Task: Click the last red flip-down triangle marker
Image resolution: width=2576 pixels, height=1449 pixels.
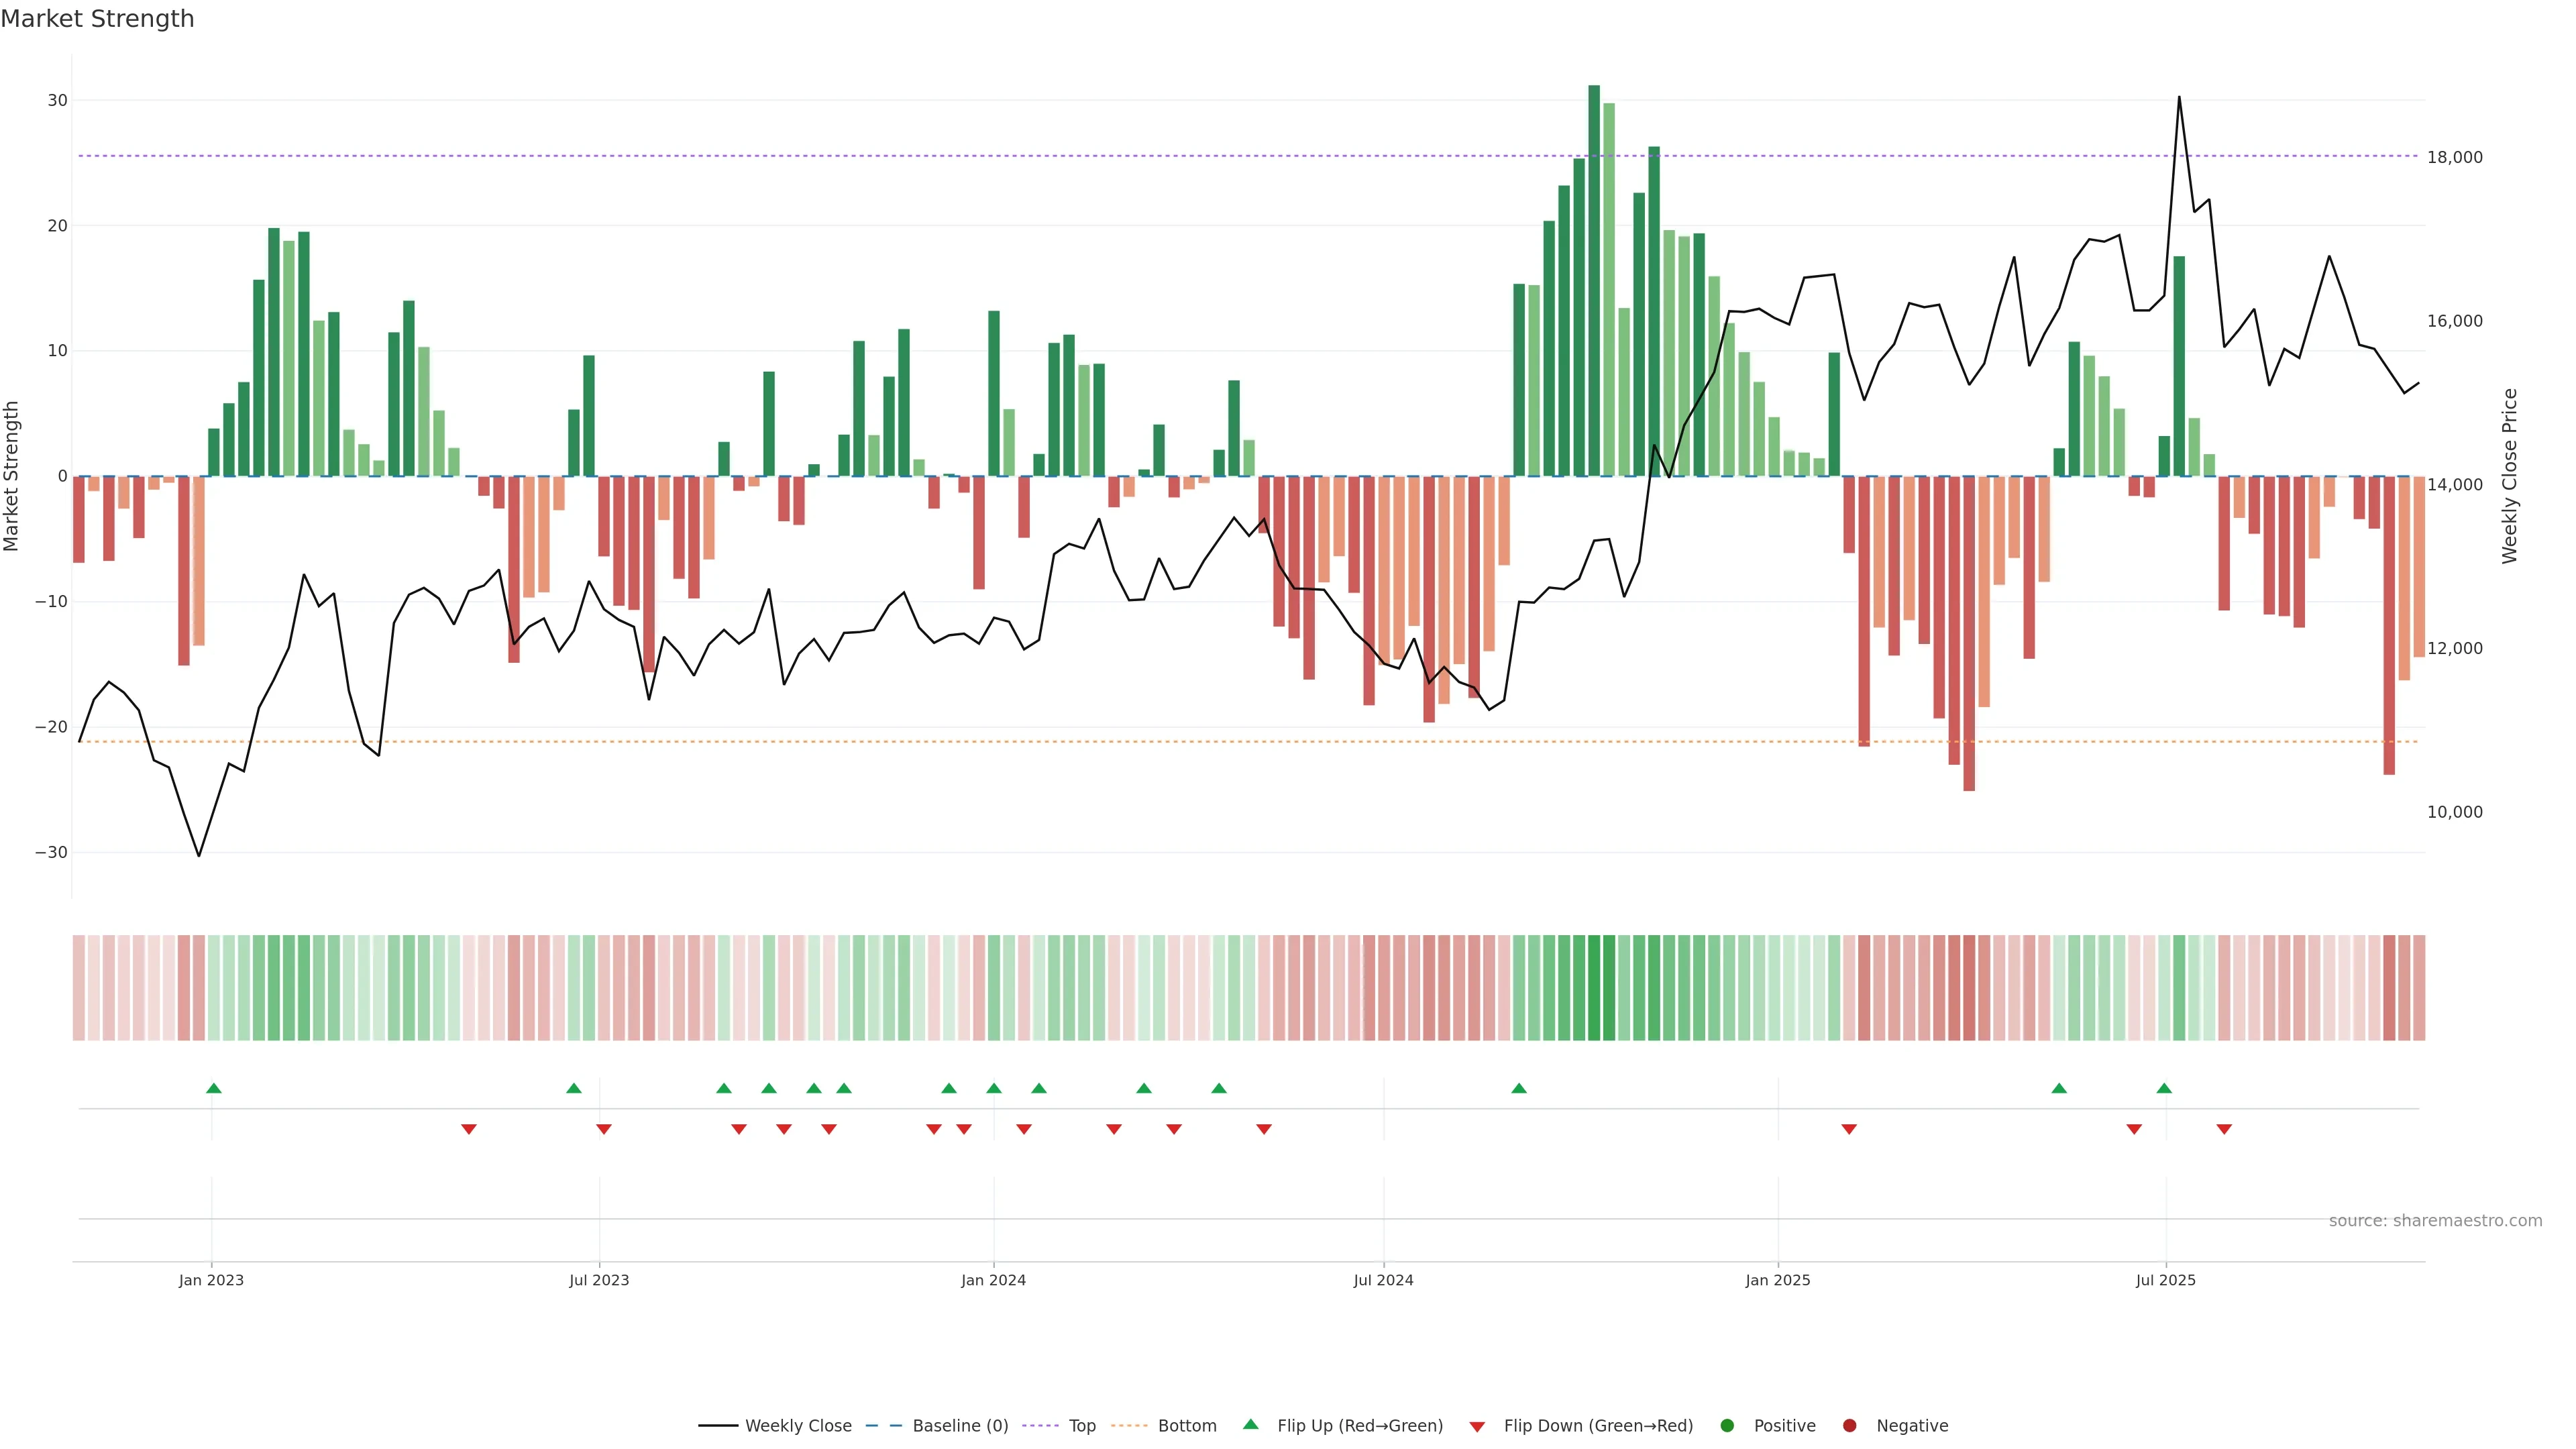Action: pos(2224,1129)
